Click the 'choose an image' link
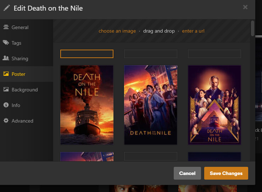262x192 pixels. 117,31
